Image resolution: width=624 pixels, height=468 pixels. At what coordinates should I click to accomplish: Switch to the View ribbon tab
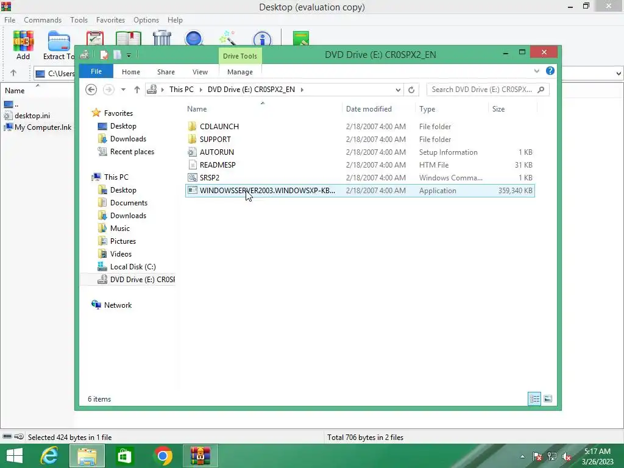200,72
